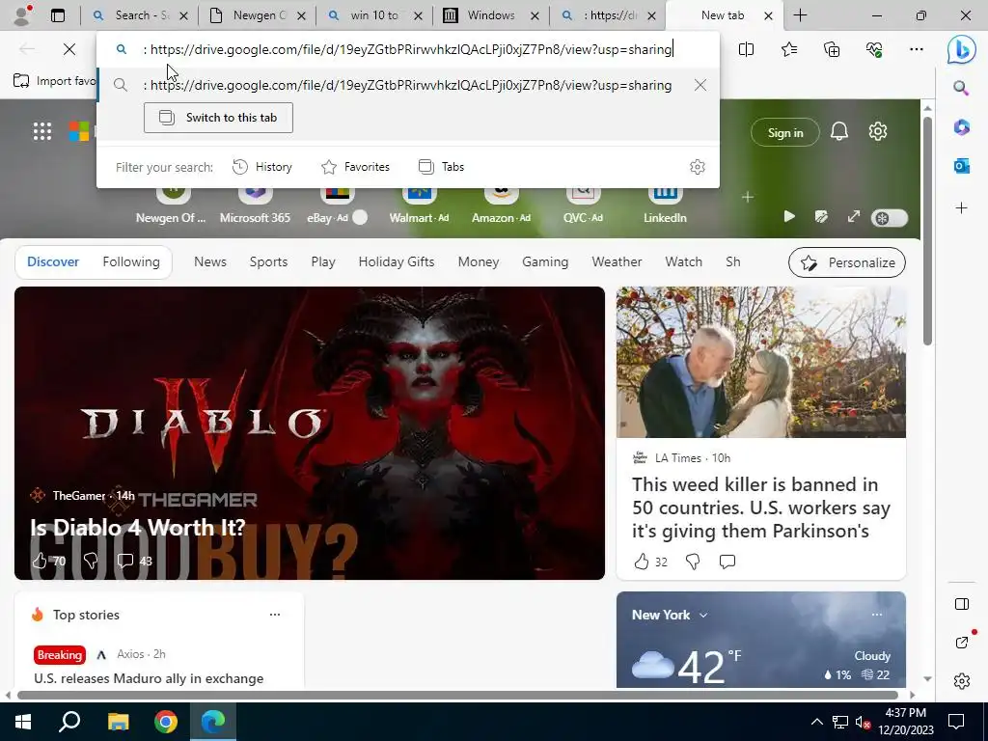Filter search by History
The height and width of the screenshot is (741, 988).
coord(262,167)
